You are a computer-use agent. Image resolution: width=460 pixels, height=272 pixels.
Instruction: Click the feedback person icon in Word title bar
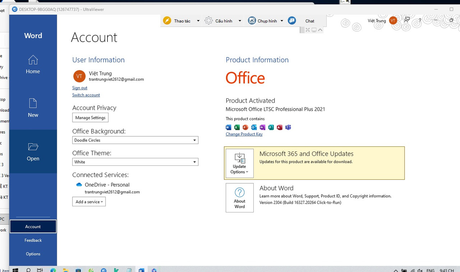coord(407,20)
